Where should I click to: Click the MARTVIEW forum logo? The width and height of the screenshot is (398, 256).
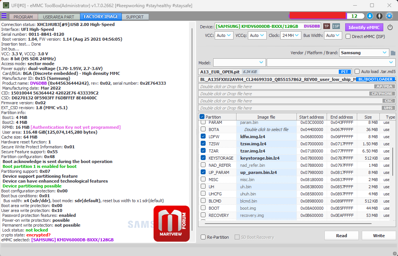[x=172, y=224]
